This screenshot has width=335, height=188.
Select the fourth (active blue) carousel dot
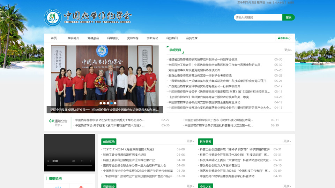[112, 103]
